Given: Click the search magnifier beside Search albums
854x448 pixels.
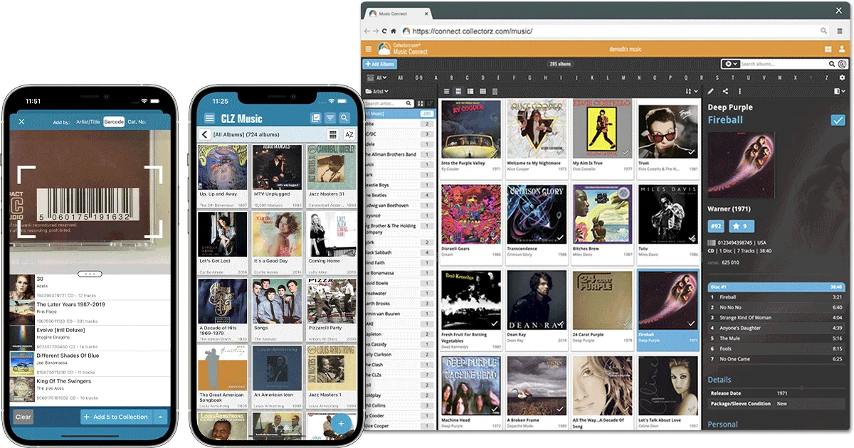Looking at the screenshot, I should point(832,64).
